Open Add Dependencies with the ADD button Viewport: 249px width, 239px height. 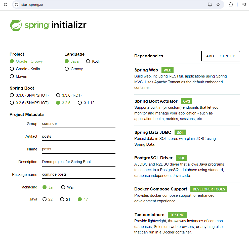click(221, 56)
